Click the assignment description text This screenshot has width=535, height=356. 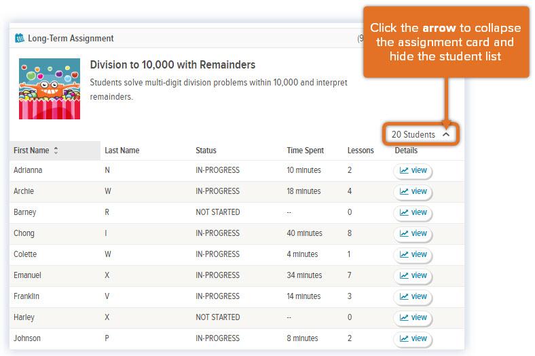[x=219, y=90]
